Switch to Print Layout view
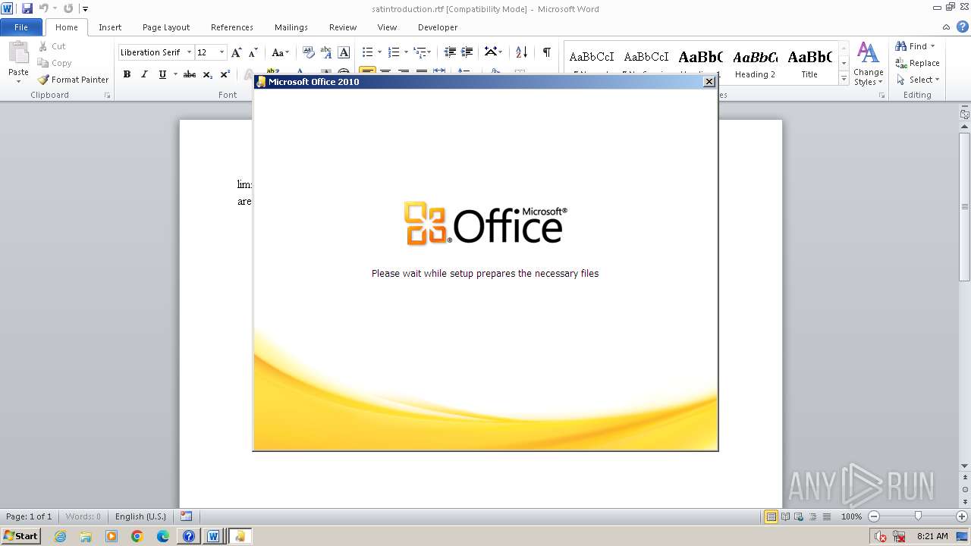Screen dimensions: 971x546 771,516
